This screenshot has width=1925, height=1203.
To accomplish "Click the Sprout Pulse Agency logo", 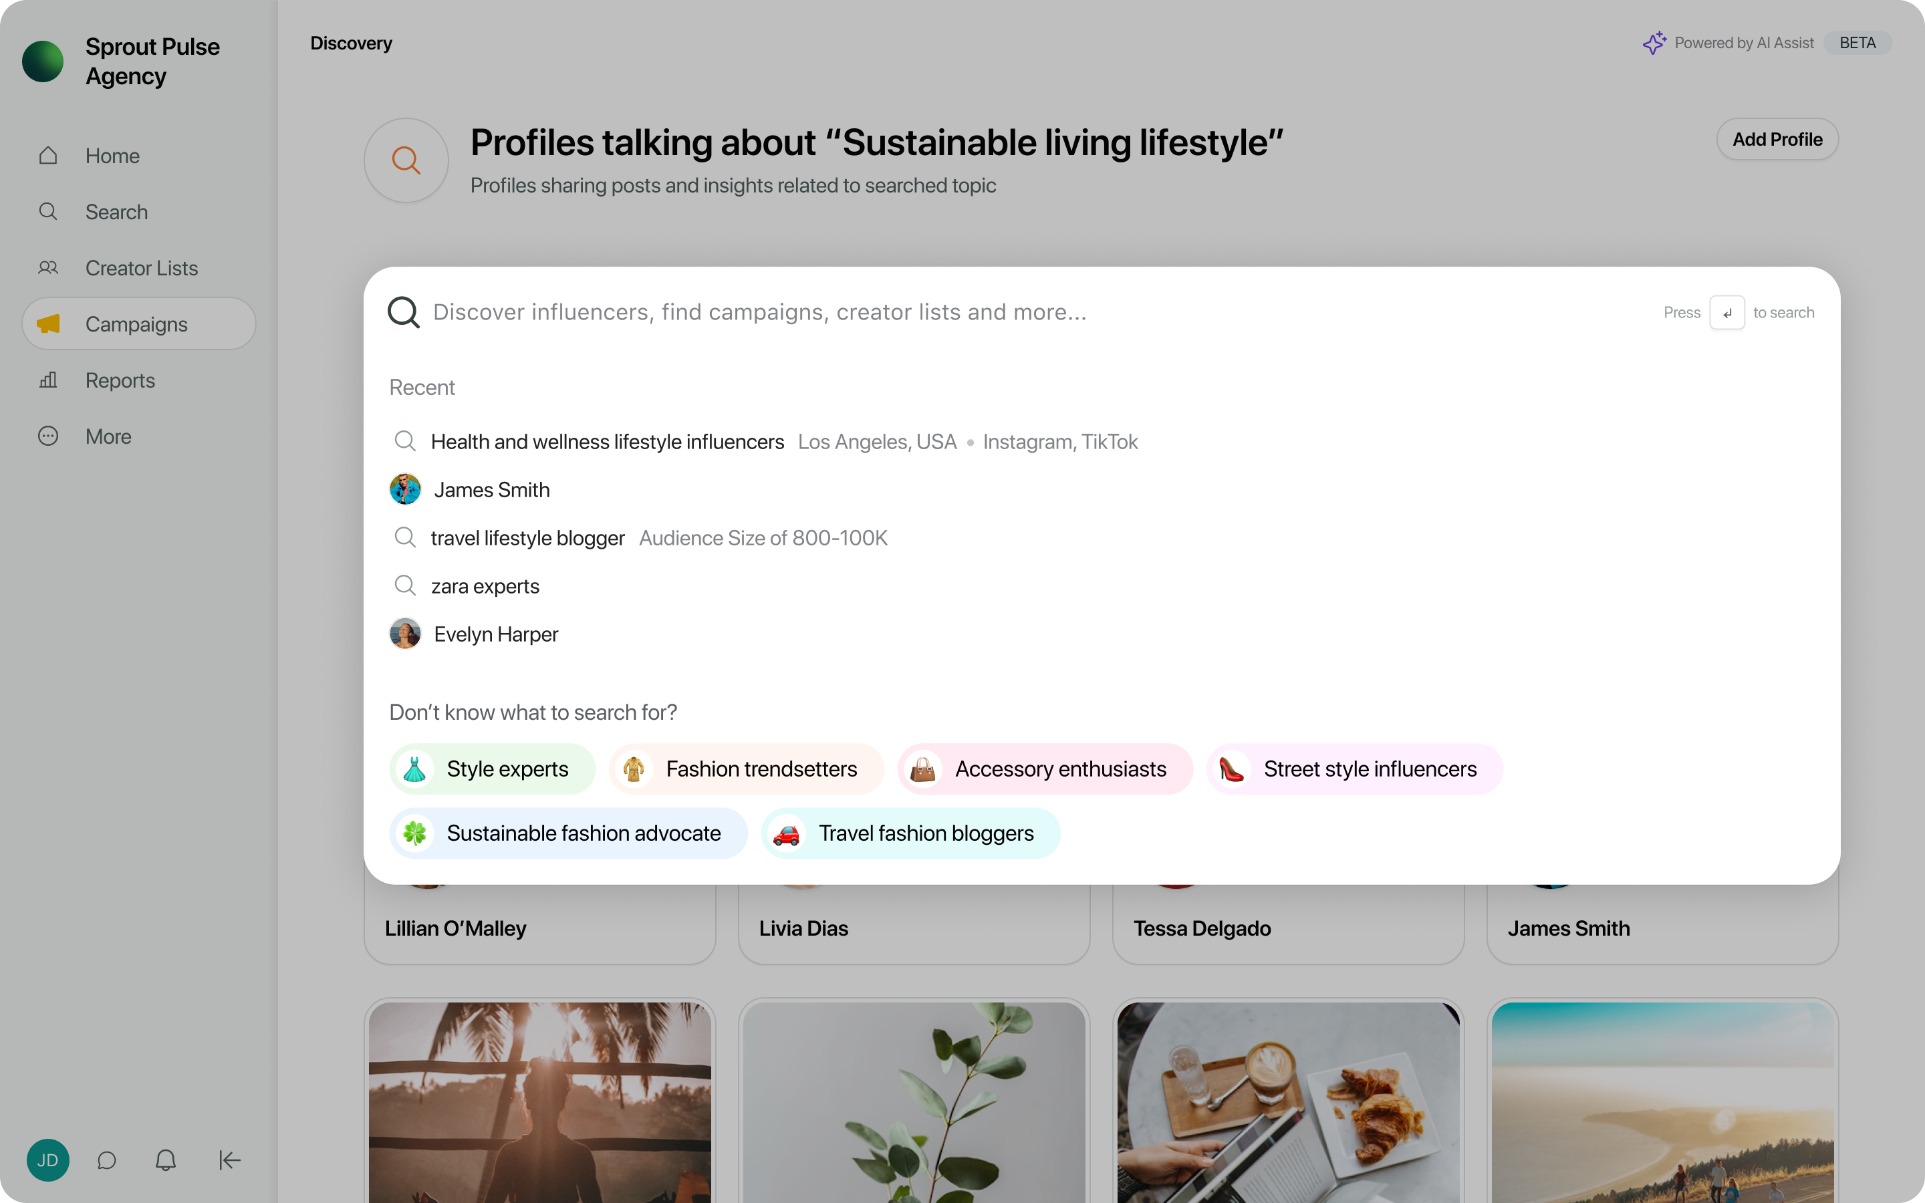I will (43, 61).
